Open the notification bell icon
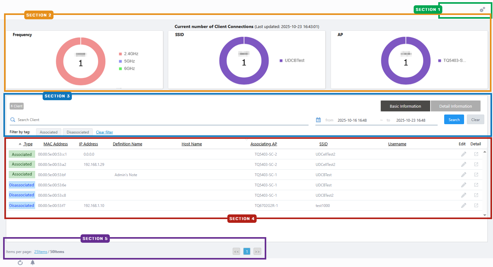The image size is (493, 267). click(x=33, y=263)
